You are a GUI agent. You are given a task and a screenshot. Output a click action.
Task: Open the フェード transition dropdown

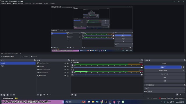click(165, 88)
